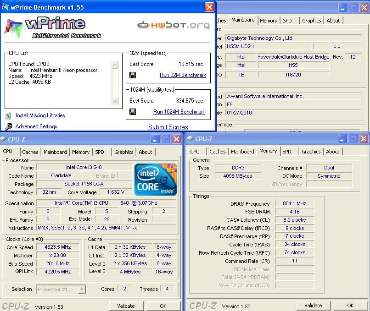Click OK in the bottom-right CPU-Z window
Screen dimensions: 370x311
coord(350,306)
